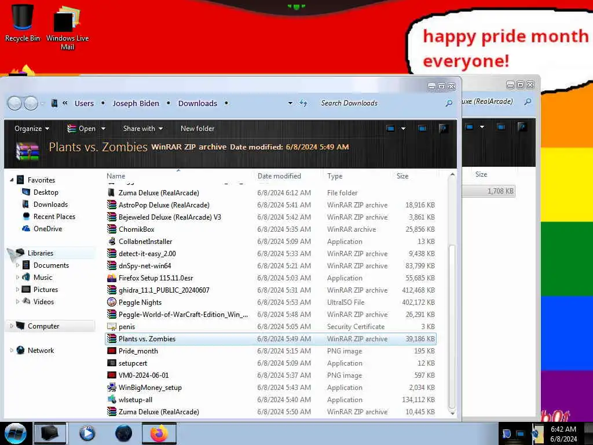Screen dimensions: 593x445
Task: Open the address bar history dropdown arrow
Action: coord(290,103)
